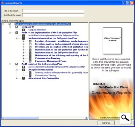Viewport: 135px width, 127px height.
Task: Toggle the Assessed elements checkbox
Action: pyautogui.click(x=23, y=67)
